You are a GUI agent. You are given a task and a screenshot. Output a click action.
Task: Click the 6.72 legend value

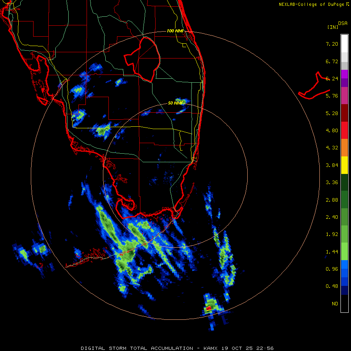coord(332,61)
